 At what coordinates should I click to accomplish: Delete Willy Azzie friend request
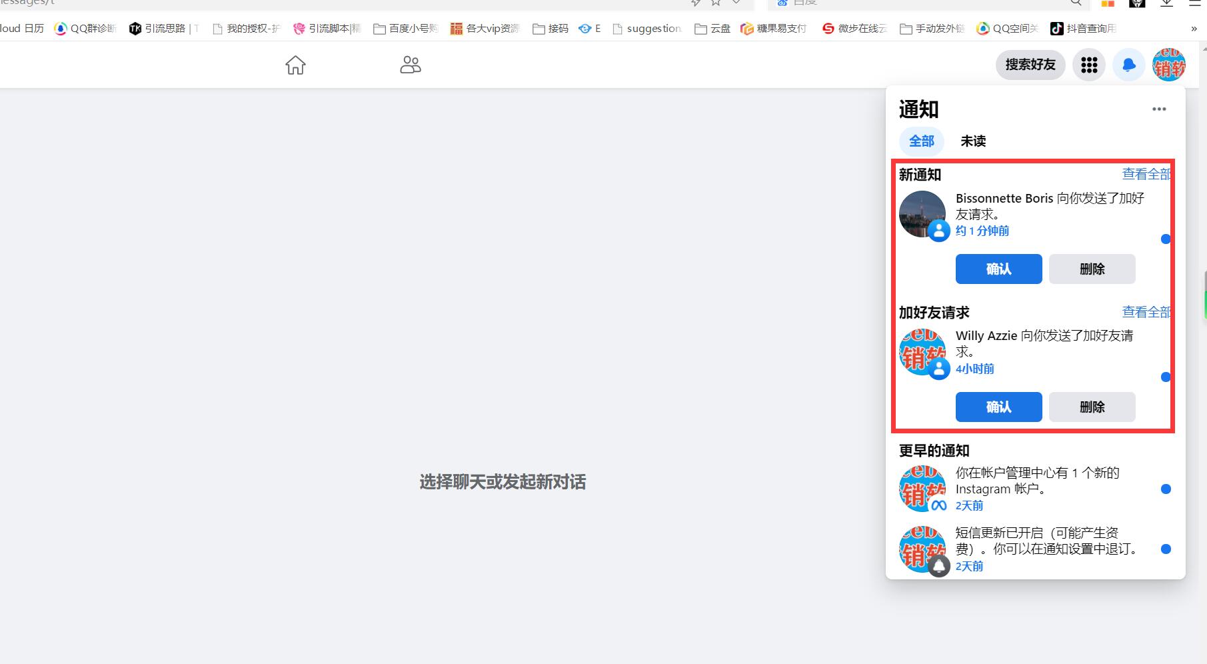click(x=1092, y=407)
